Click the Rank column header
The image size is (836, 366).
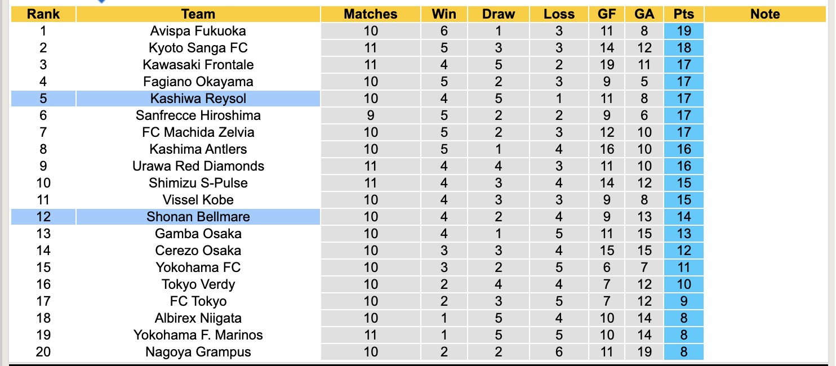43,14
